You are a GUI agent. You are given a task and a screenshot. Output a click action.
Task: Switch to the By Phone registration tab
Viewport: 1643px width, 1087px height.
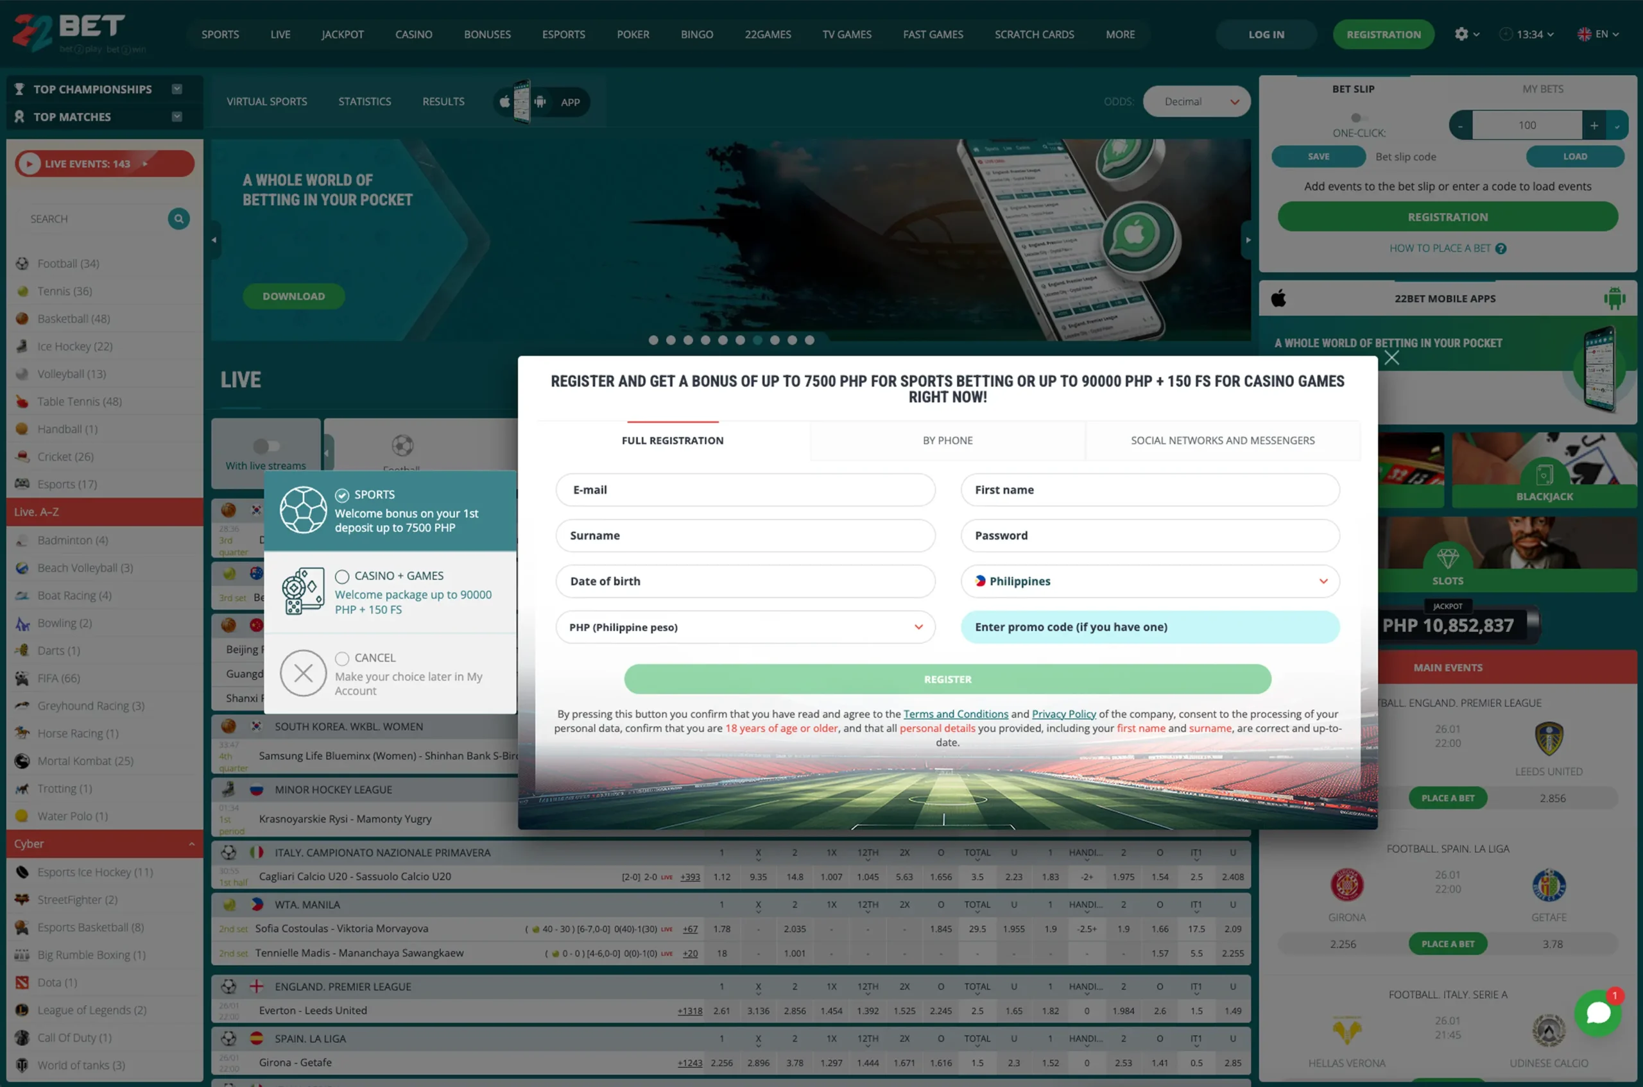point(947,440)
